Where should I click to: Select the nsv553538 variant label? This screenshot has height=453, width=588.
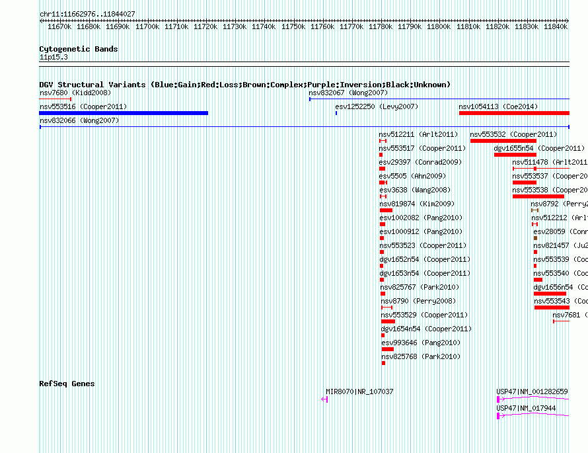(x=550, y=190)
